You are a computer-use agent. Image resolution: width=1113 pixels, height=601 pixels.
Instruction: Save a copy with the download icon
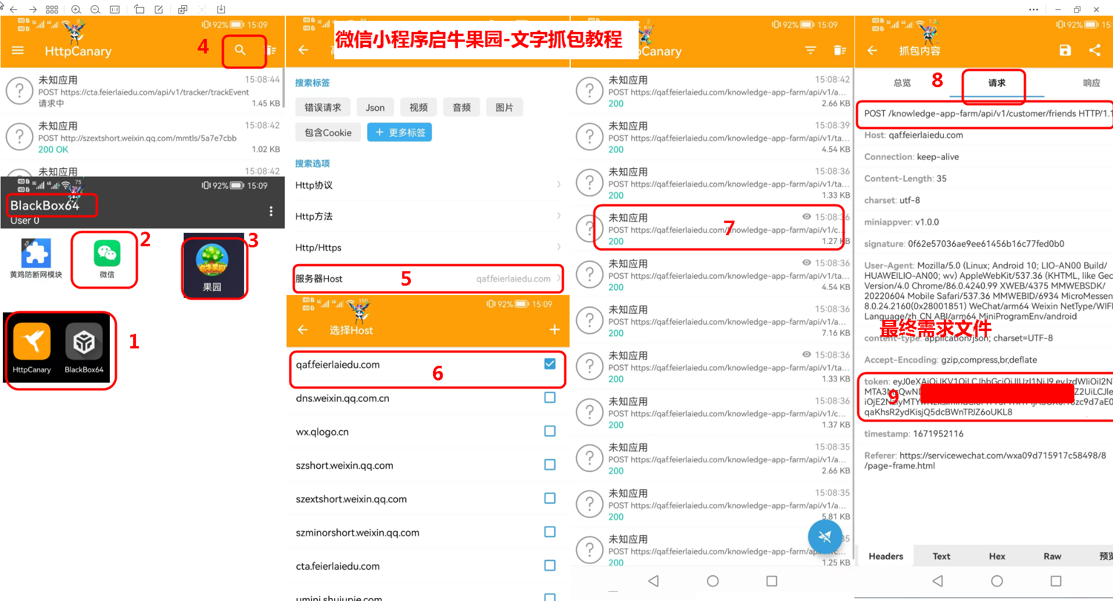221,9
